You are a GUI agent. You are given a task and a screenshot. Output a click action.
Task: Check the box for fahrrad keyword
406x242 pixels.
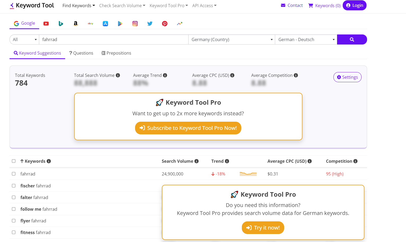pos(14,174)
